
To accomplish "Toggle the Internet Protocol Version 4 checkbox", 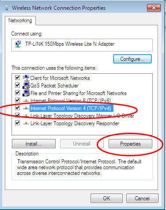I will [x=17, y=108].
